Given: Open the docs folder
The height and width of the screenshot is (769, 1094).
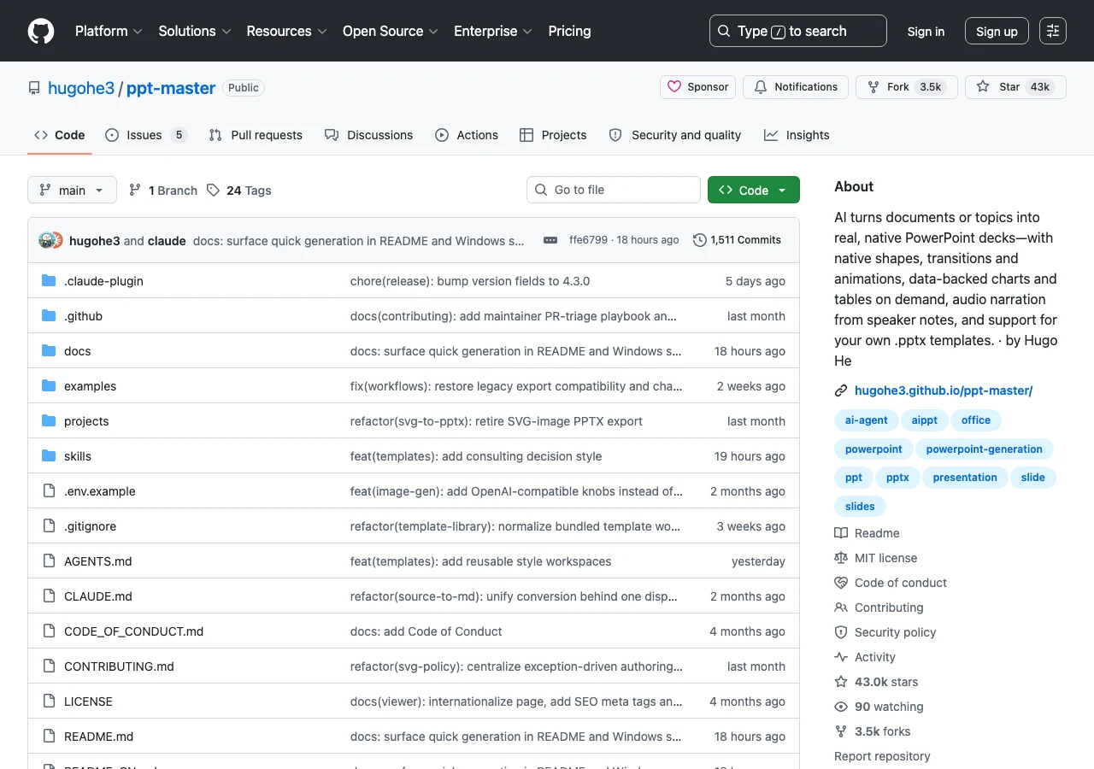Looking at the screenshot, I should (x=77, y=351).
